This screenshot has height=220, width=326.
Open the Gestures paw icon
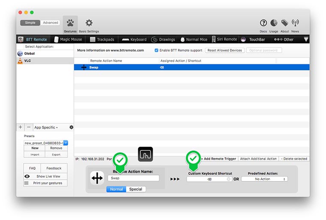click(70, 23)
